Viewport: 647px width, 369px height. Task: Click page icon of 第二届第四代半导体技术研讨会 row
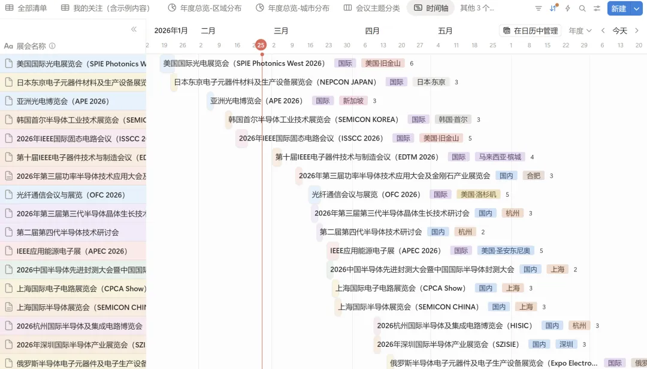point(8,232)
